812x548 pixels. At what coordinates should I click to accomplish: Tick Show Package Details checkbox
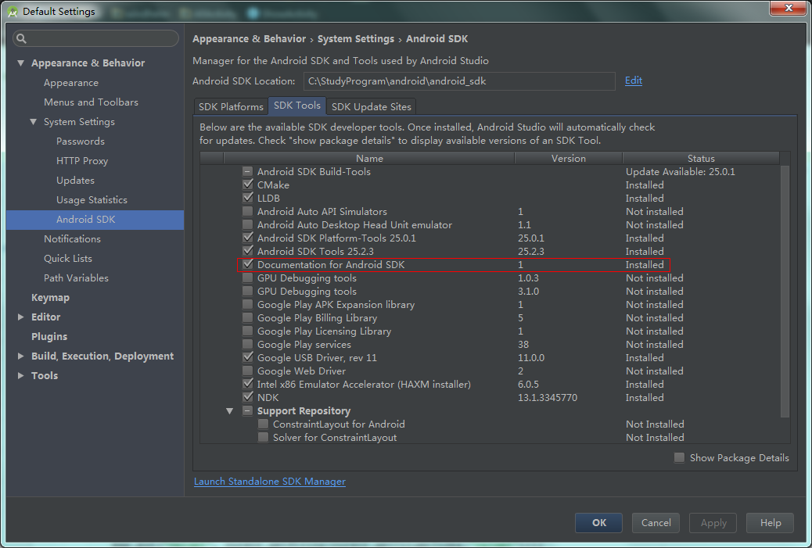(x=679, y=458)
